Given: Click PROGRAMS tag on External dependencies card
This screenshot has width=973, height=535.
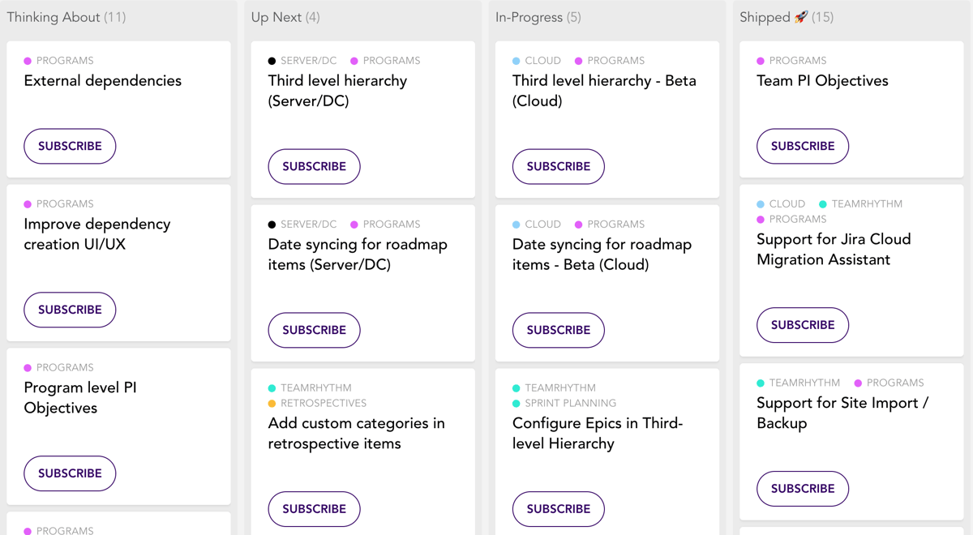Looking at the screenshot, I should point(58,61).
